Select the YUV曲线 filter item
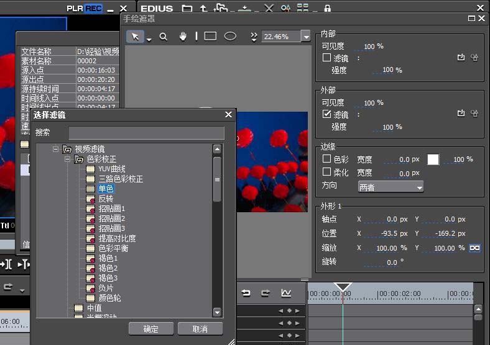 click(x=112, y=169)
